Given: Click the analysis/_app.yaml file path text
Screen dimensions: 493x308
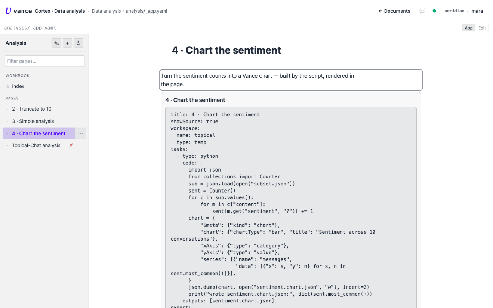Looking at the screenshot, I should (30, 28).
